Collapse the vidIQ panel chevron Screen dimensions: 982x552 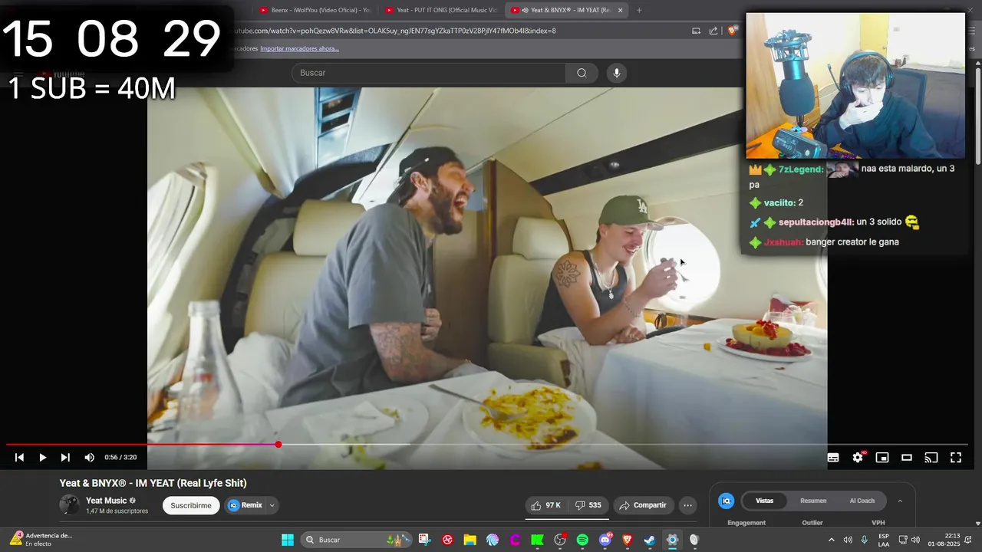[900, 501]
